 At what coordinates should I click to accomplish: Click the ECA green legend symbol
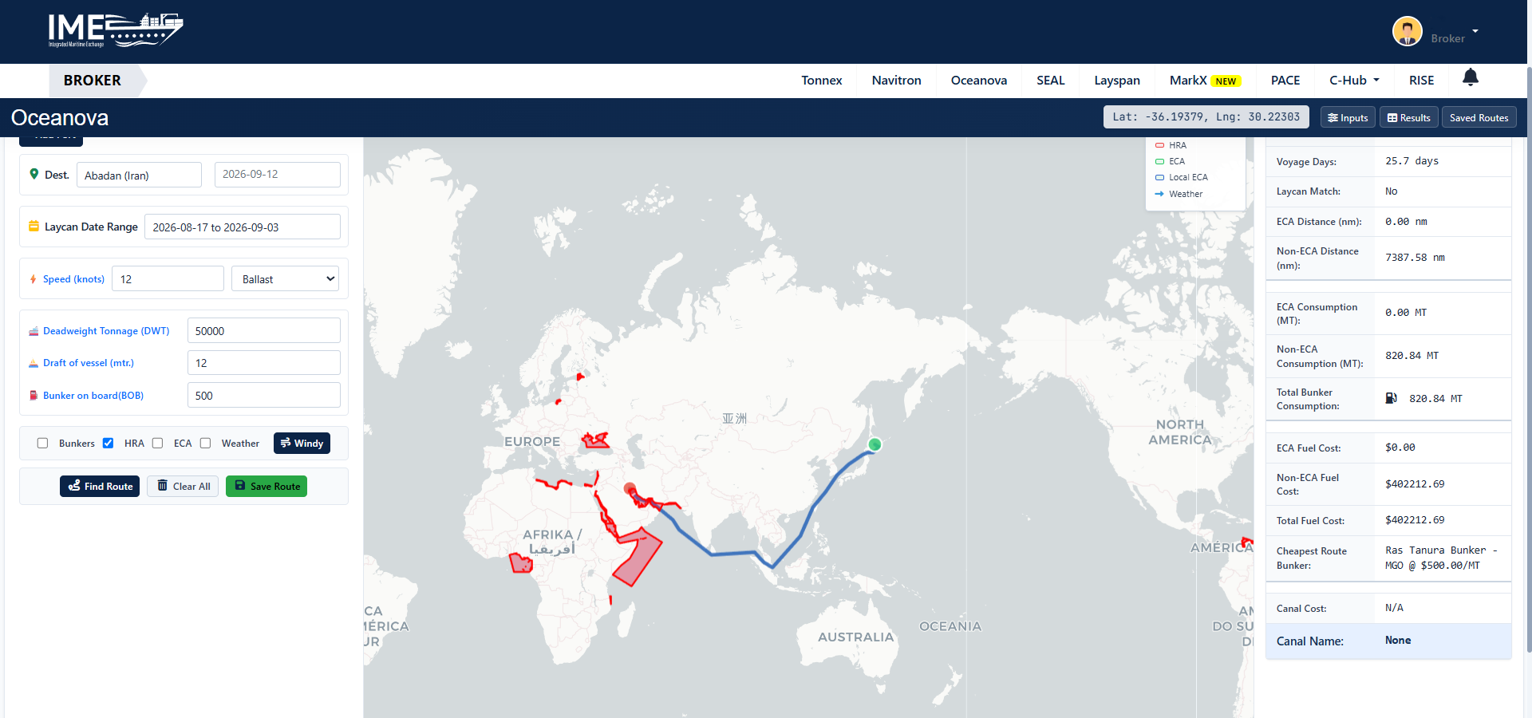(1159, 161)
